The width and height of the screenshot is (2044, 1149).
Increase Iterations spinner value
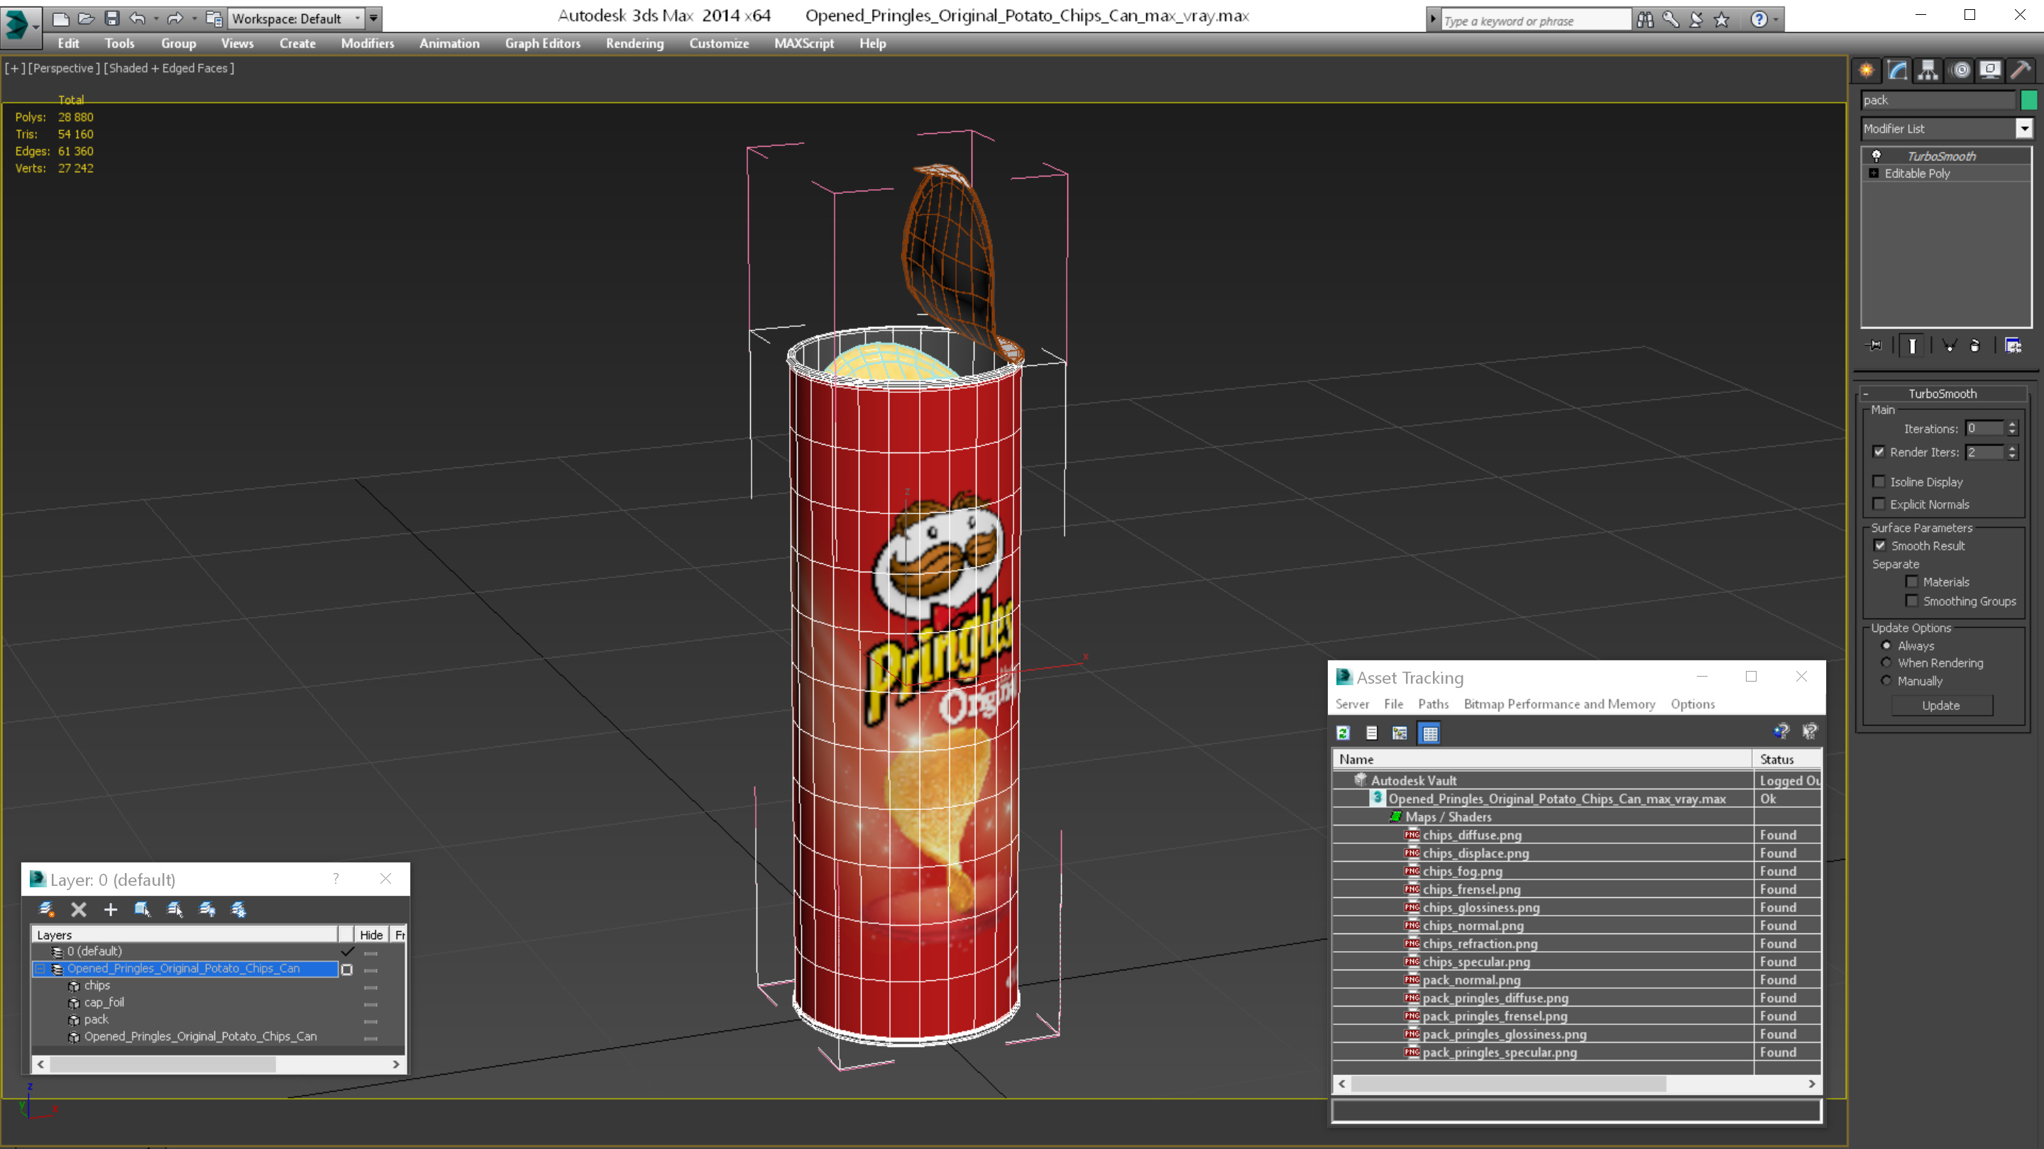pos(2012,424)
